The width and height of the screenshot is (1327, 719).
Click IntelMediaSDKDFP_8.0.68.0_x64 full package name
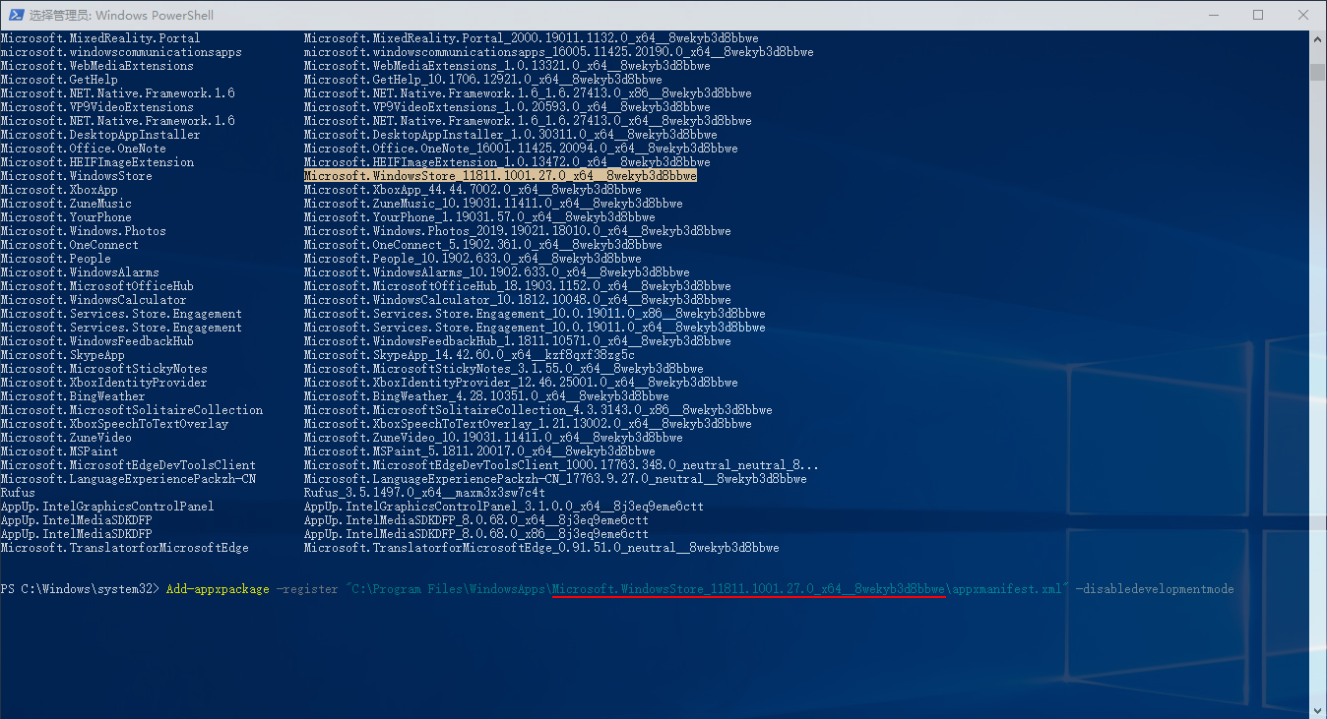[475, 520]
